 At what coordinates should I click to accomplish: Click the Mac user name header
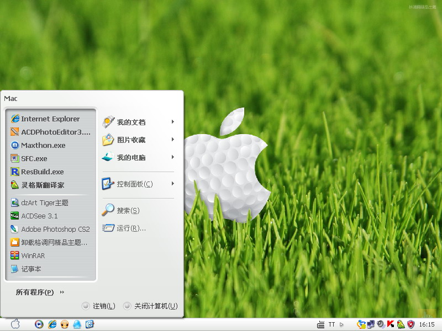[10, 99]
